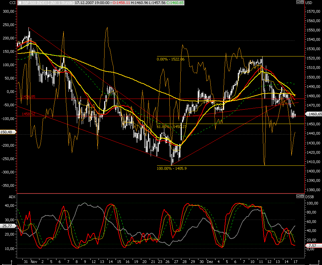Click the 100,00 level on the DSSB axis
Viewport: 322px width, 265px height.
pos(312,203)
